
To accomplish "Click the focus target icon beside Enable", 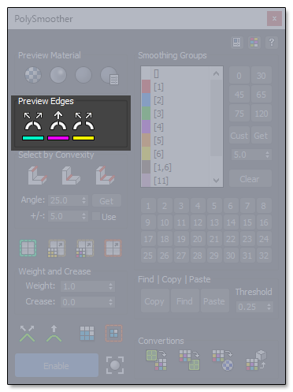I will [x=115, y=365].
